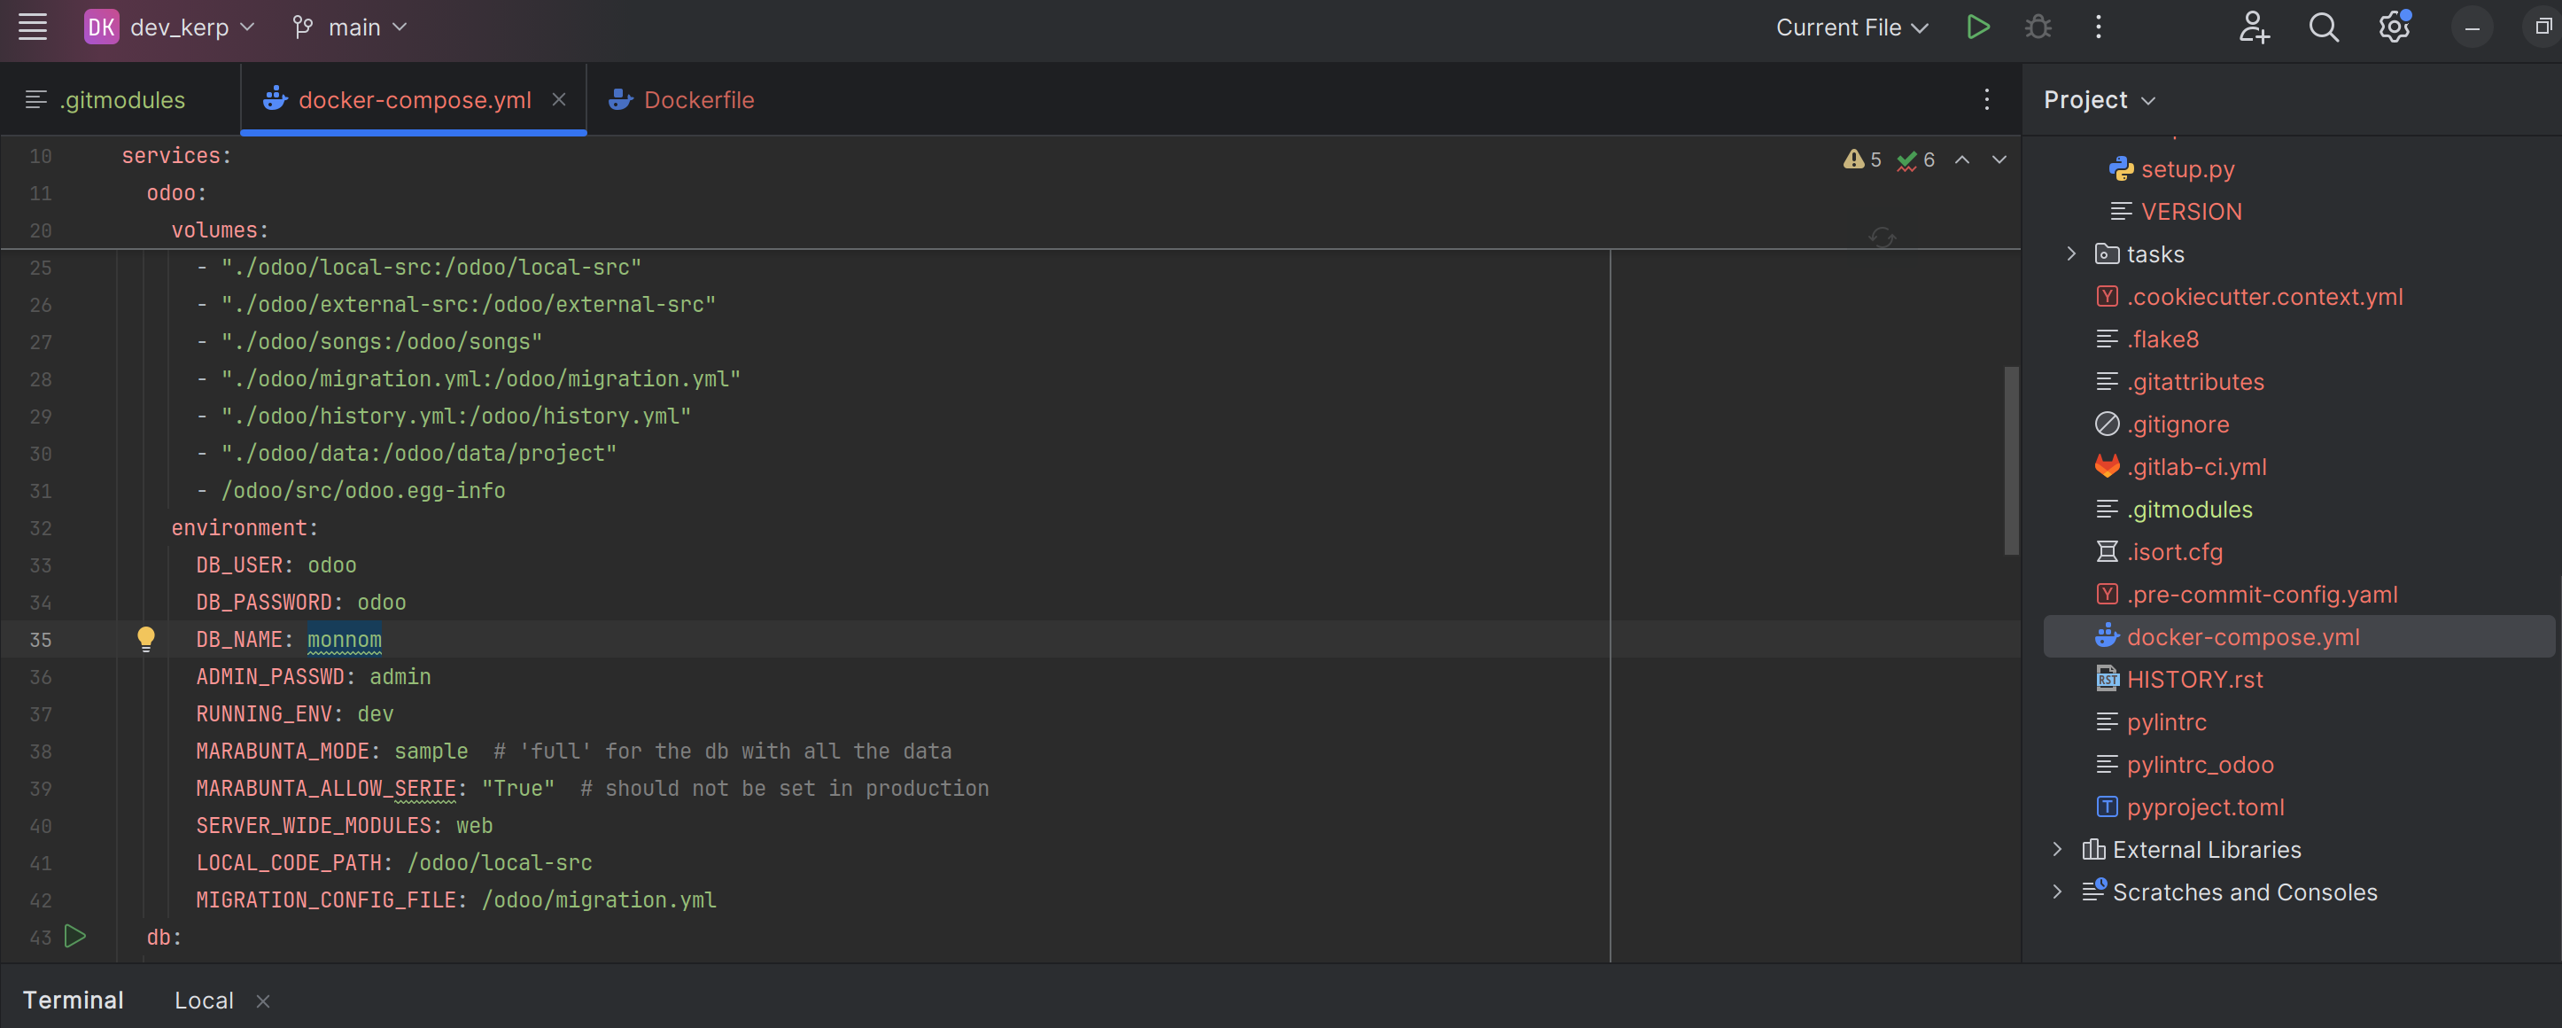Screen dimensions: 2562x1028
Task: Run the current file configuration
Action: click(1977, 27)
